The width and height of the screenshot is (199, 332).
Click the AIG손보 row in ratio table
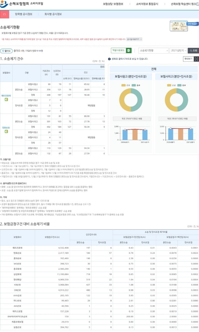coord(99,306)
